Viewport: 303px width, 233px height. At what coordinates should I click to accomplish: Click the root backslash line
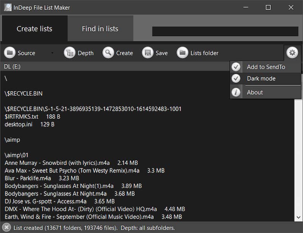tap(6, 78)
